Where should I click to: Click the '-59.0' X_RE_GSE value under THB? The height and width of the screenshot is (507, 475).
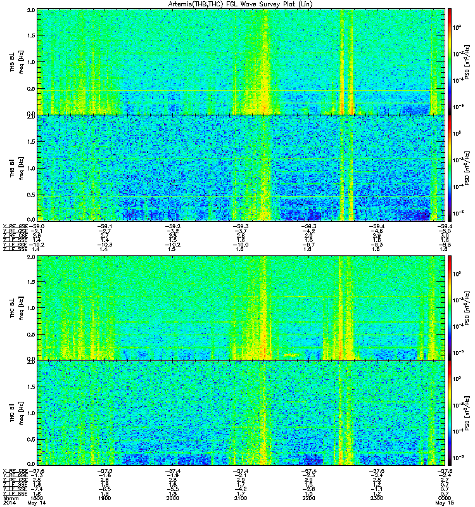[x=37, y=226]
